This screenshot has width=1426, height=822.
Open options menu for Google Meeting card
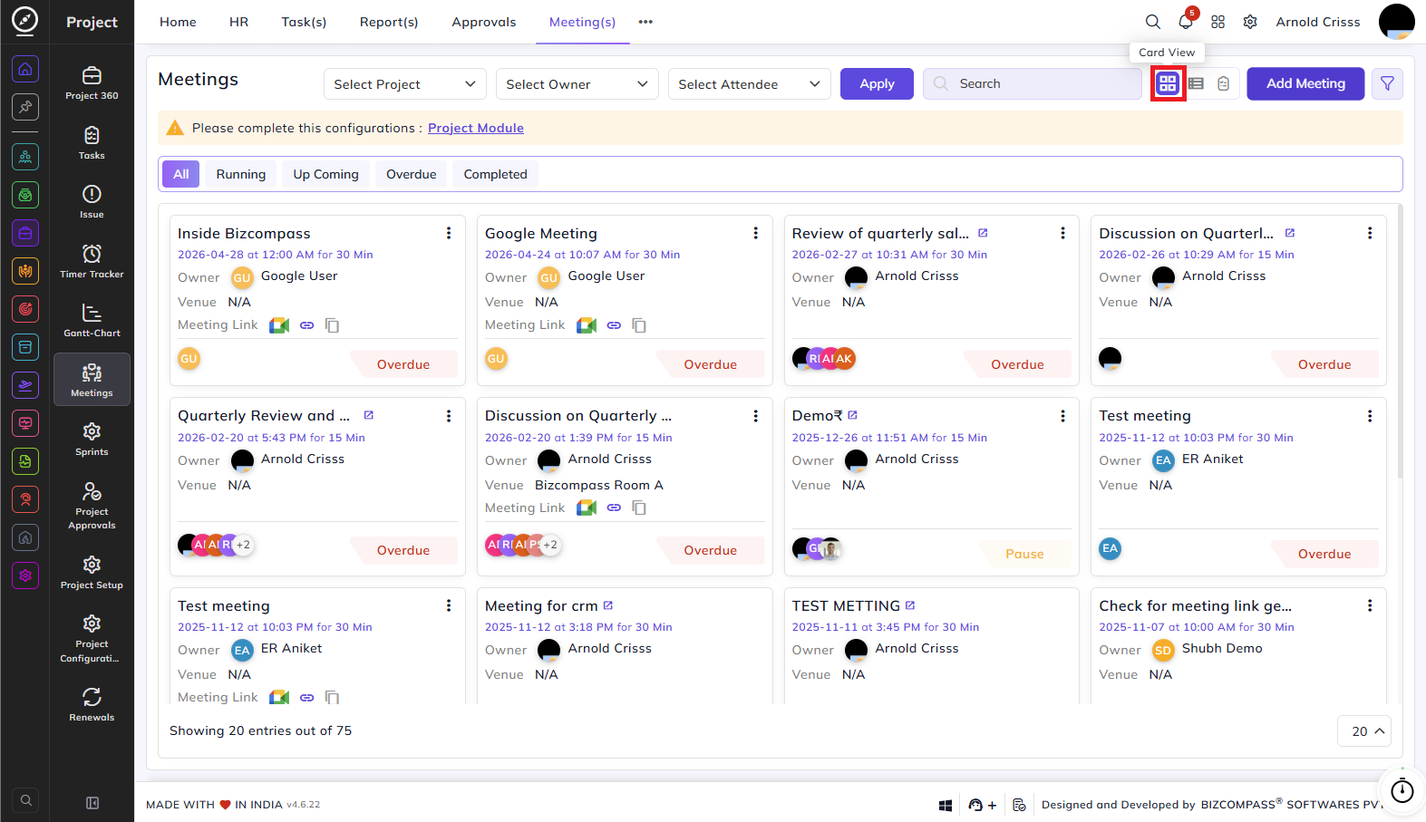(756, 234)
